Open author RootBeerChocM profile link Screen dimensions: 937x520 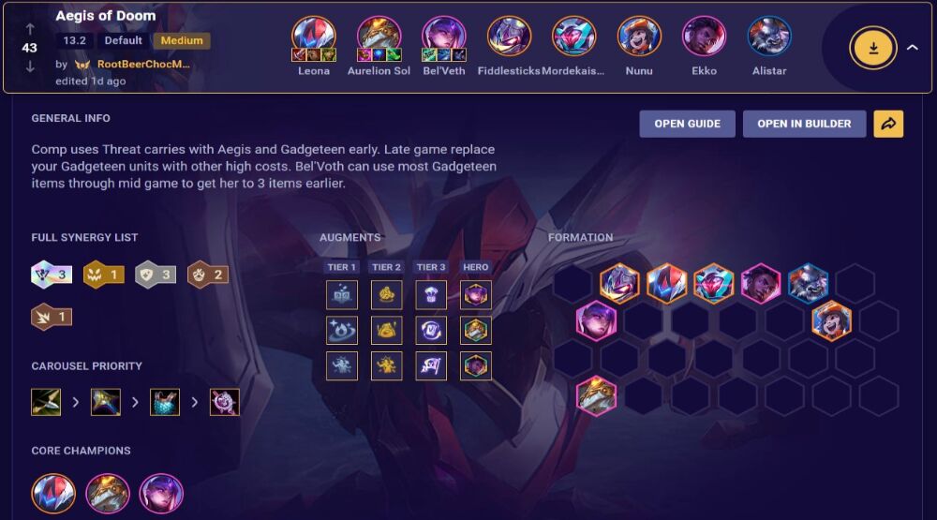tap(143, 64)
